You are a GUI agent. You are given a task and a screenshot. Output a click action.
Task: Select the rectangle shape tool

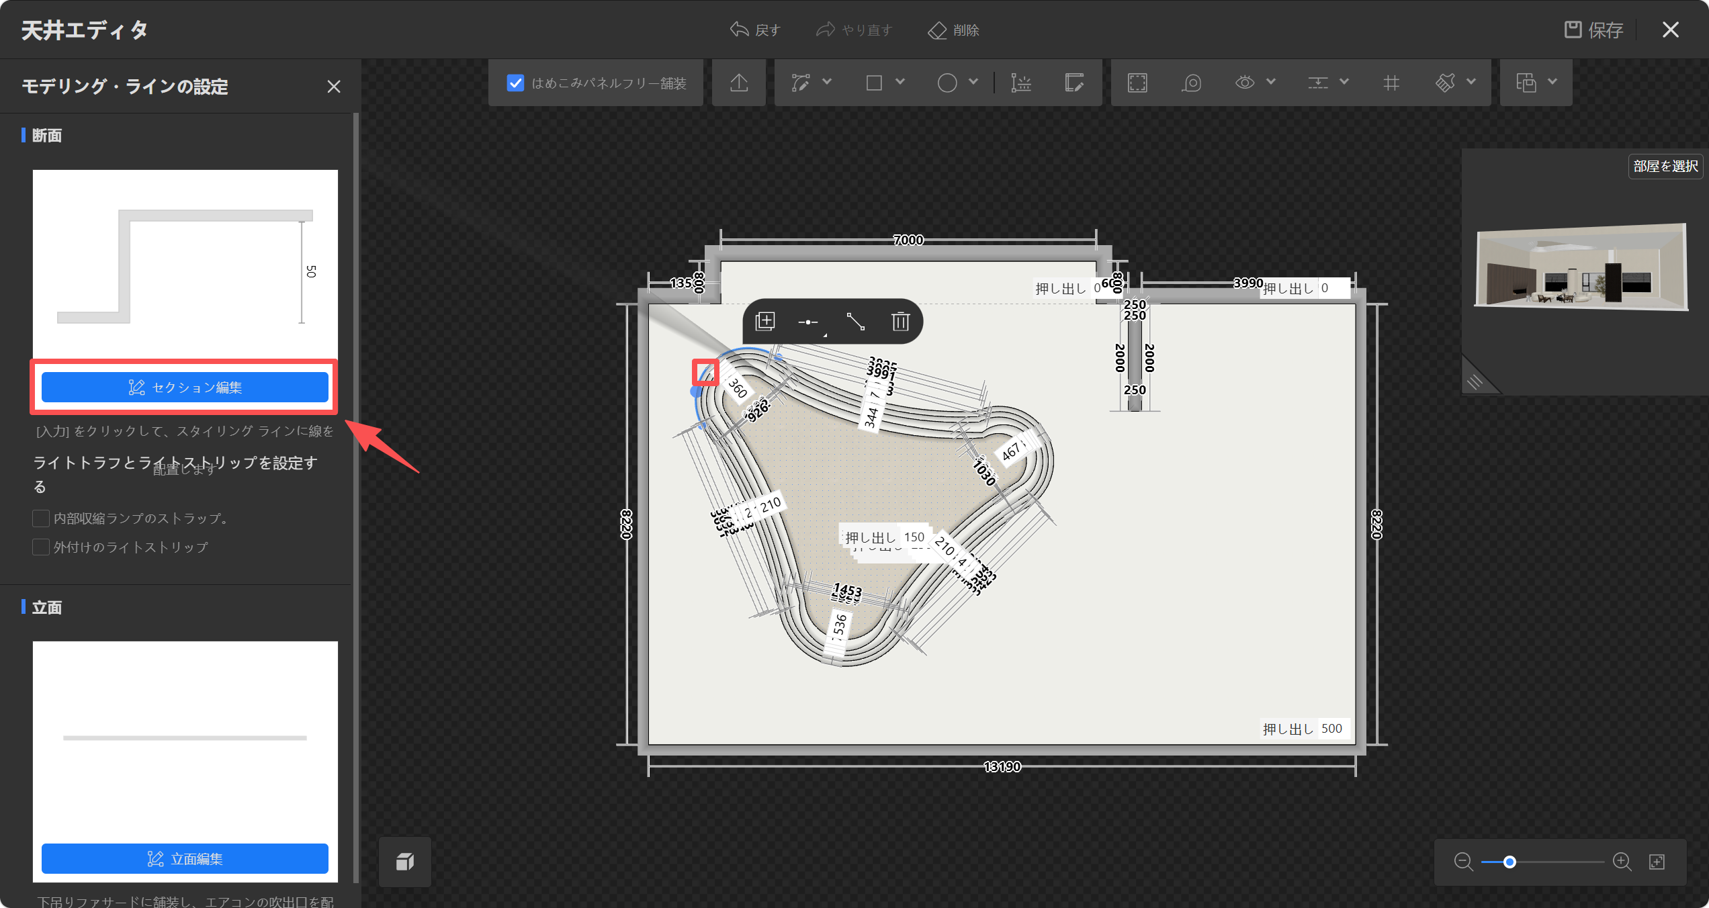click(874, 83)
